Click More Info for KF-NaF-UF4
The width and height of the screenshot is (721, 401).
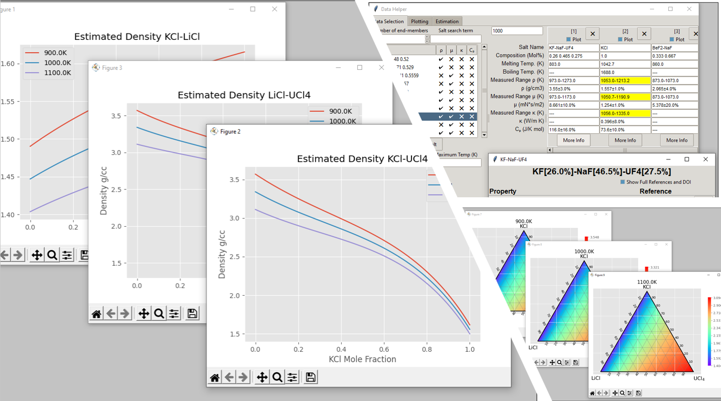point(573,140)
